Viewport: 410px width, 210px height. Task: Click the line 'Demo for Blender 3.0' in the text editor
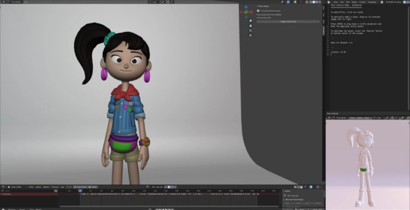pyautogui.click(x=342, y=43)
